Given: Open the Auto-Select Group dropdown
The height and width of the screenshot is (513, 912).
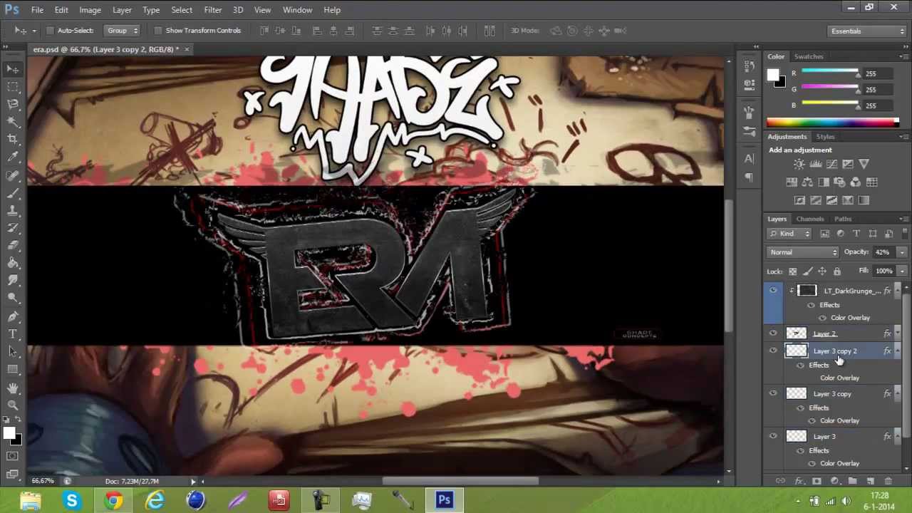Looking at the screenshot, I should tap(121, 31).
